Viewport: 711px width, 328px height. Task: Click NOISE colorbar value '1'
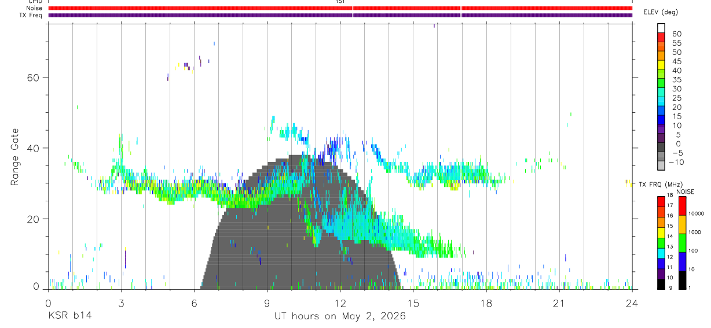tap(690, 288)
